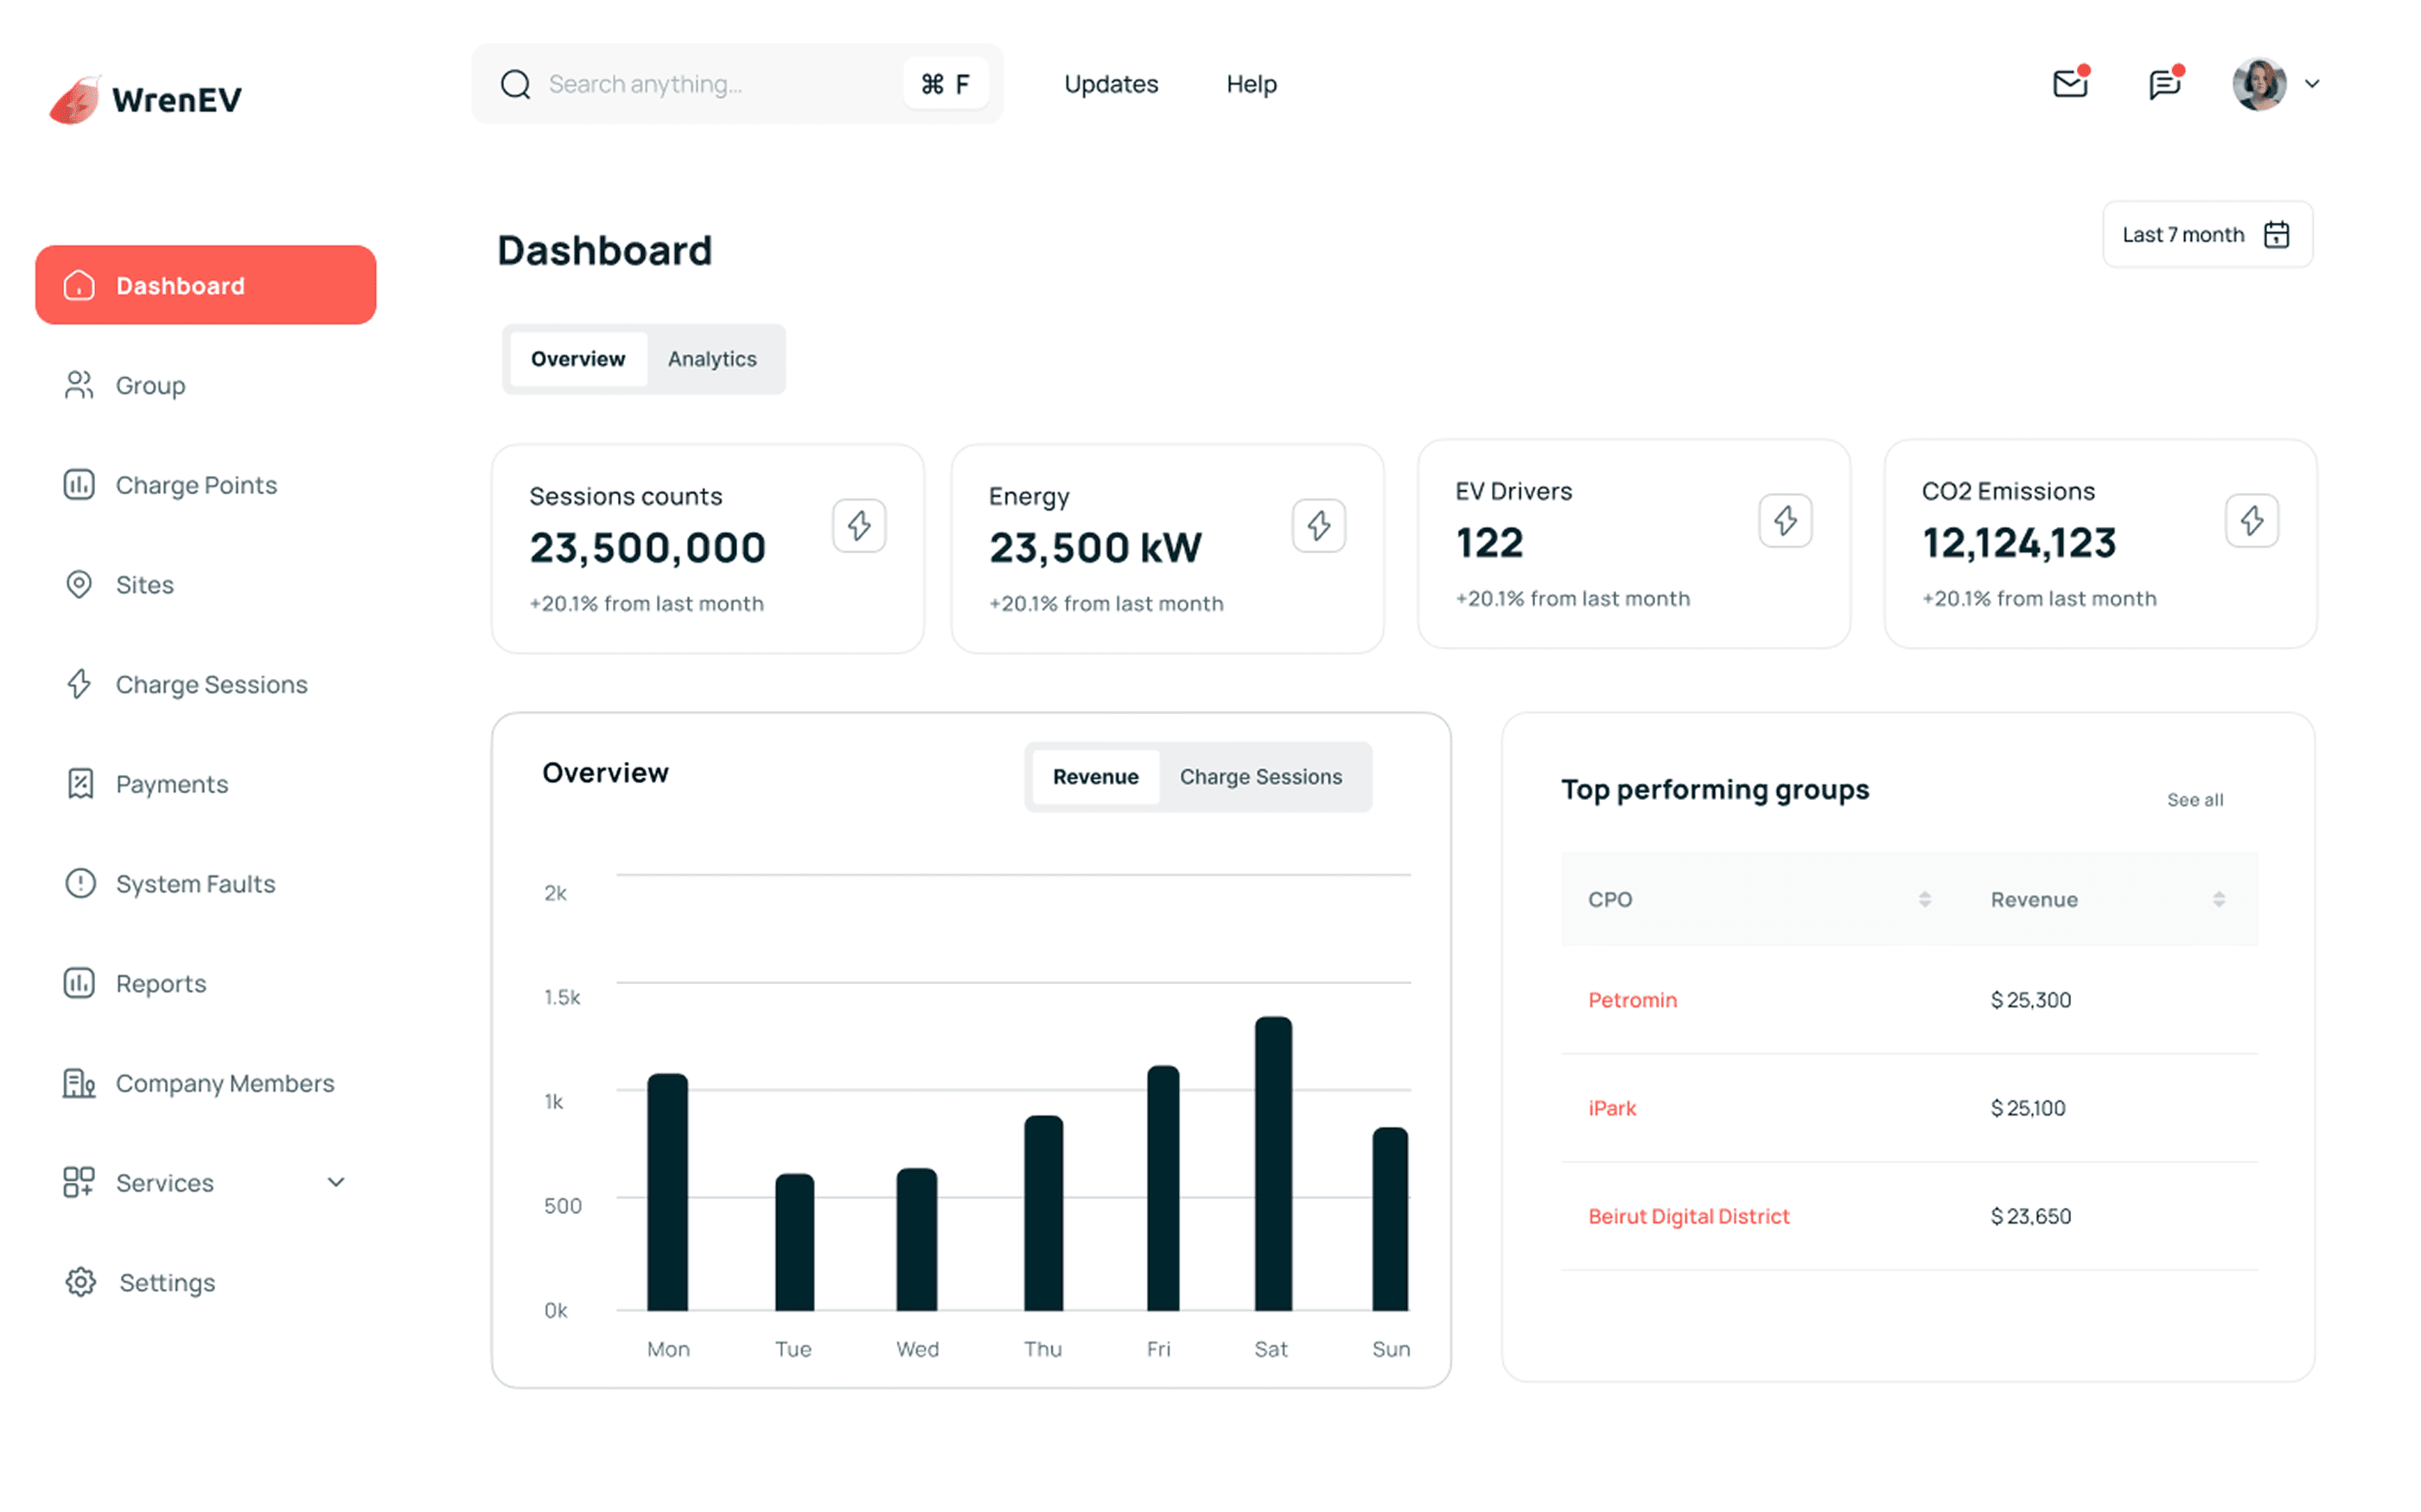This screenshot has width=2421, height=1512.
Task: Open the iPark group link
Action: coord(1612,1108)
